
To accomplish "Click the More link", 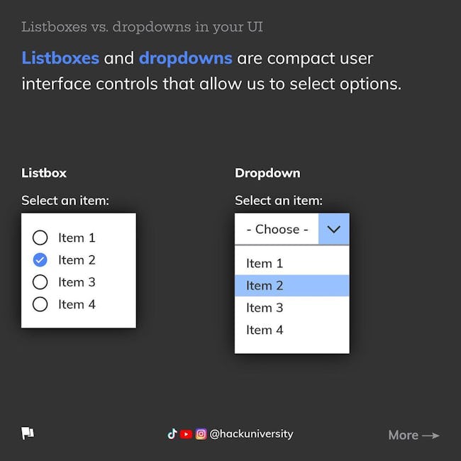I will coord(404,435).
